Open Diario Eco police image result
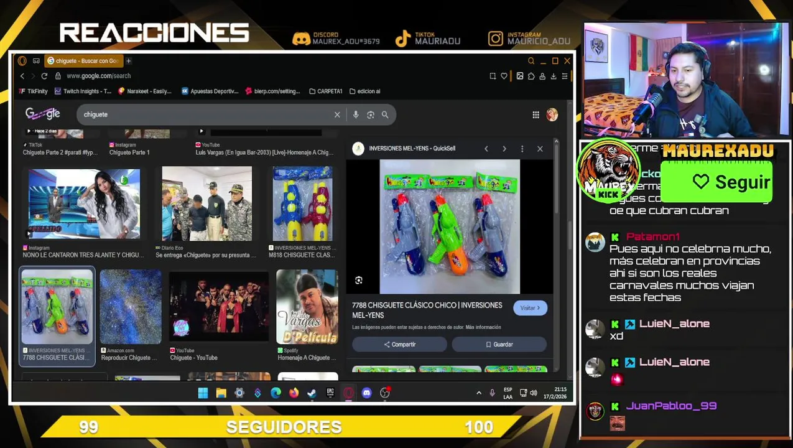The width and height of the screenshot is (793, 448). point(207,203)
